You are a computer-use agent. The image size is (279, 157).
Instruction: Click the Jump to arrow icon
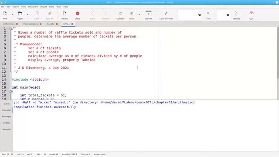pos(236,14)
